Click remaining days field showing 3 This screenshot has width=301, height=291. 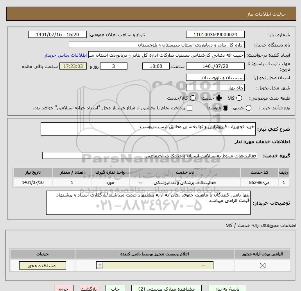114,66
